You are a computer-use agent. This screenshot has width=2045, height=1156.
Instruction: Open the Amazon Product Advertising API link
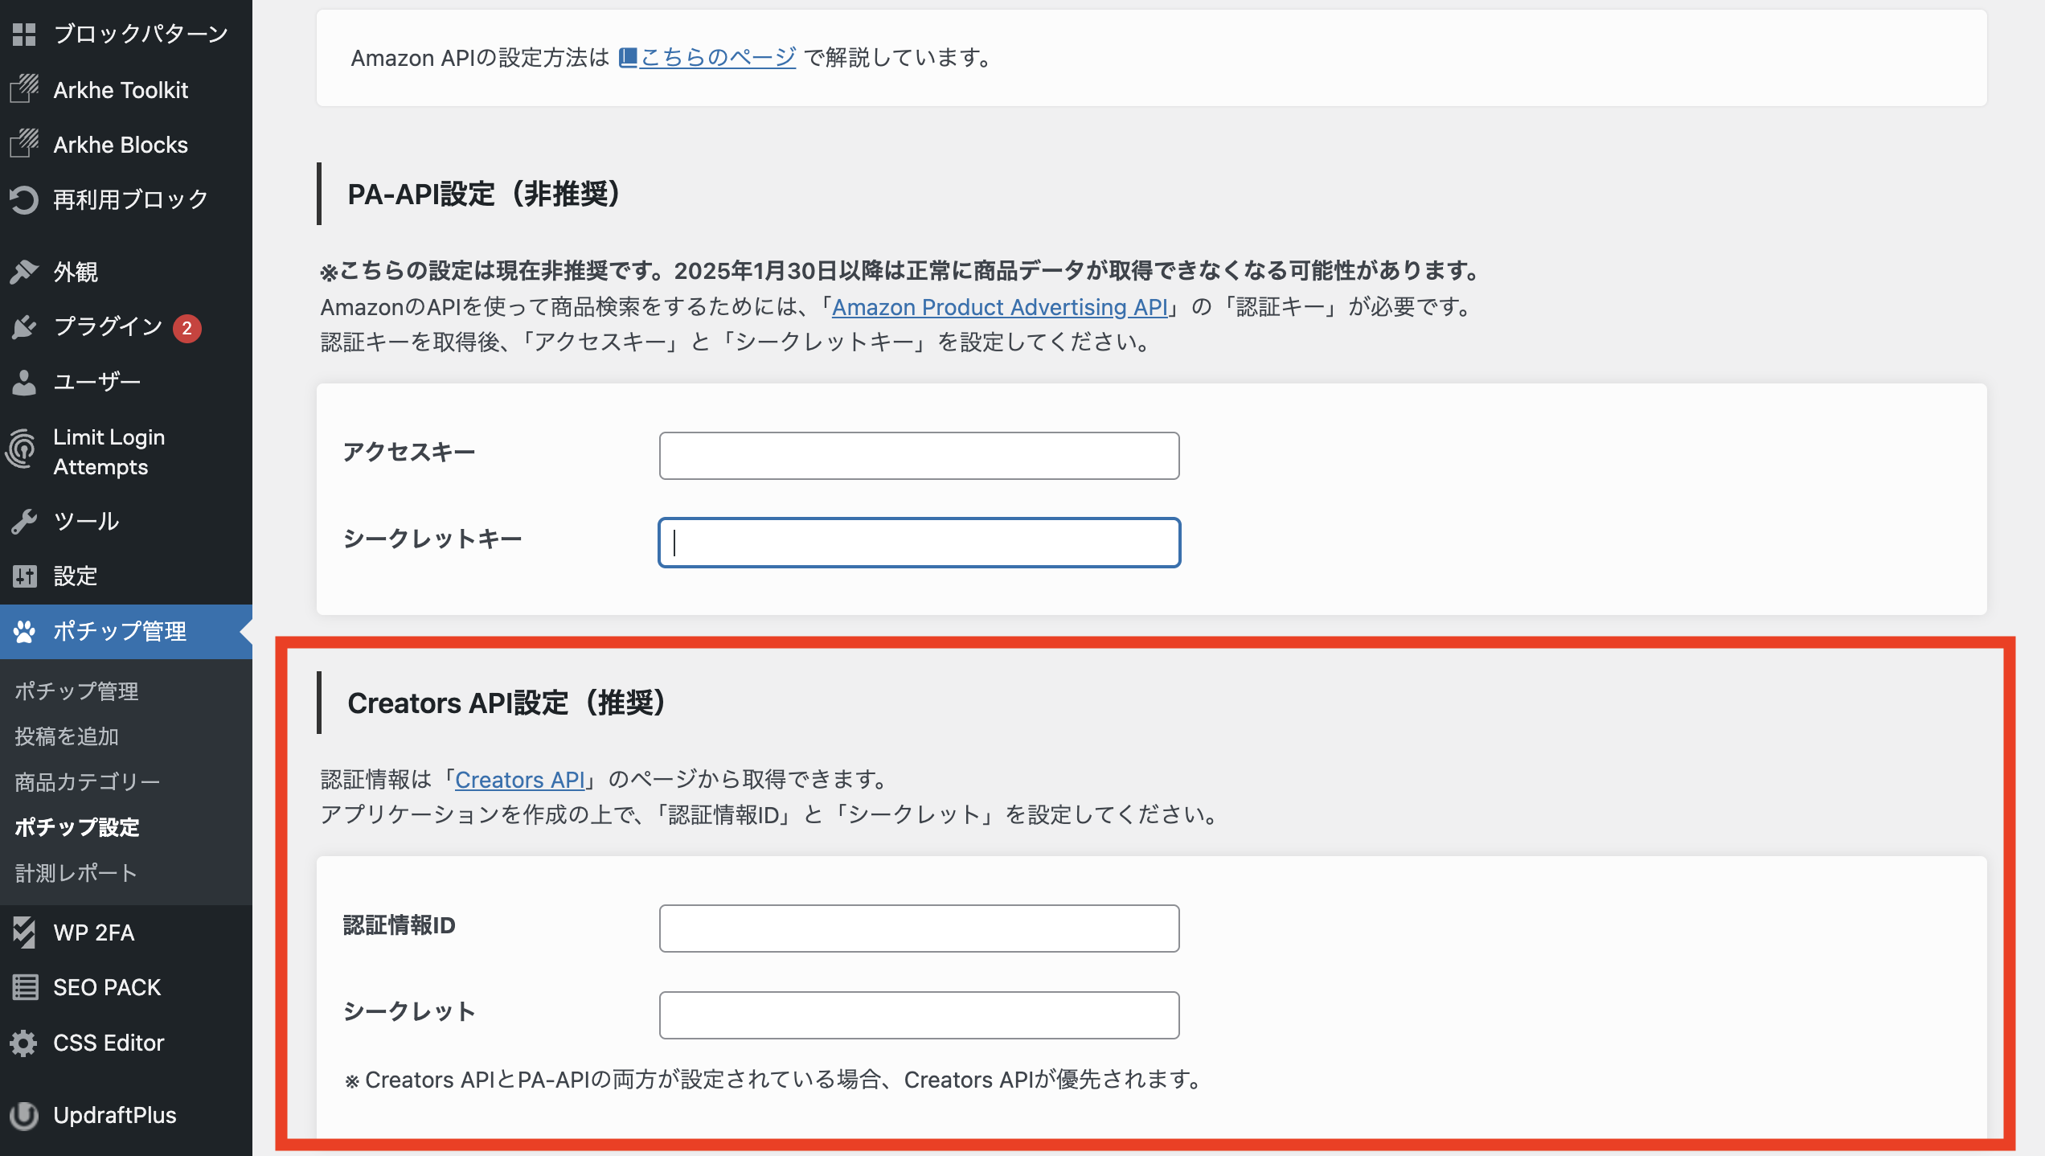coord(999,307)
